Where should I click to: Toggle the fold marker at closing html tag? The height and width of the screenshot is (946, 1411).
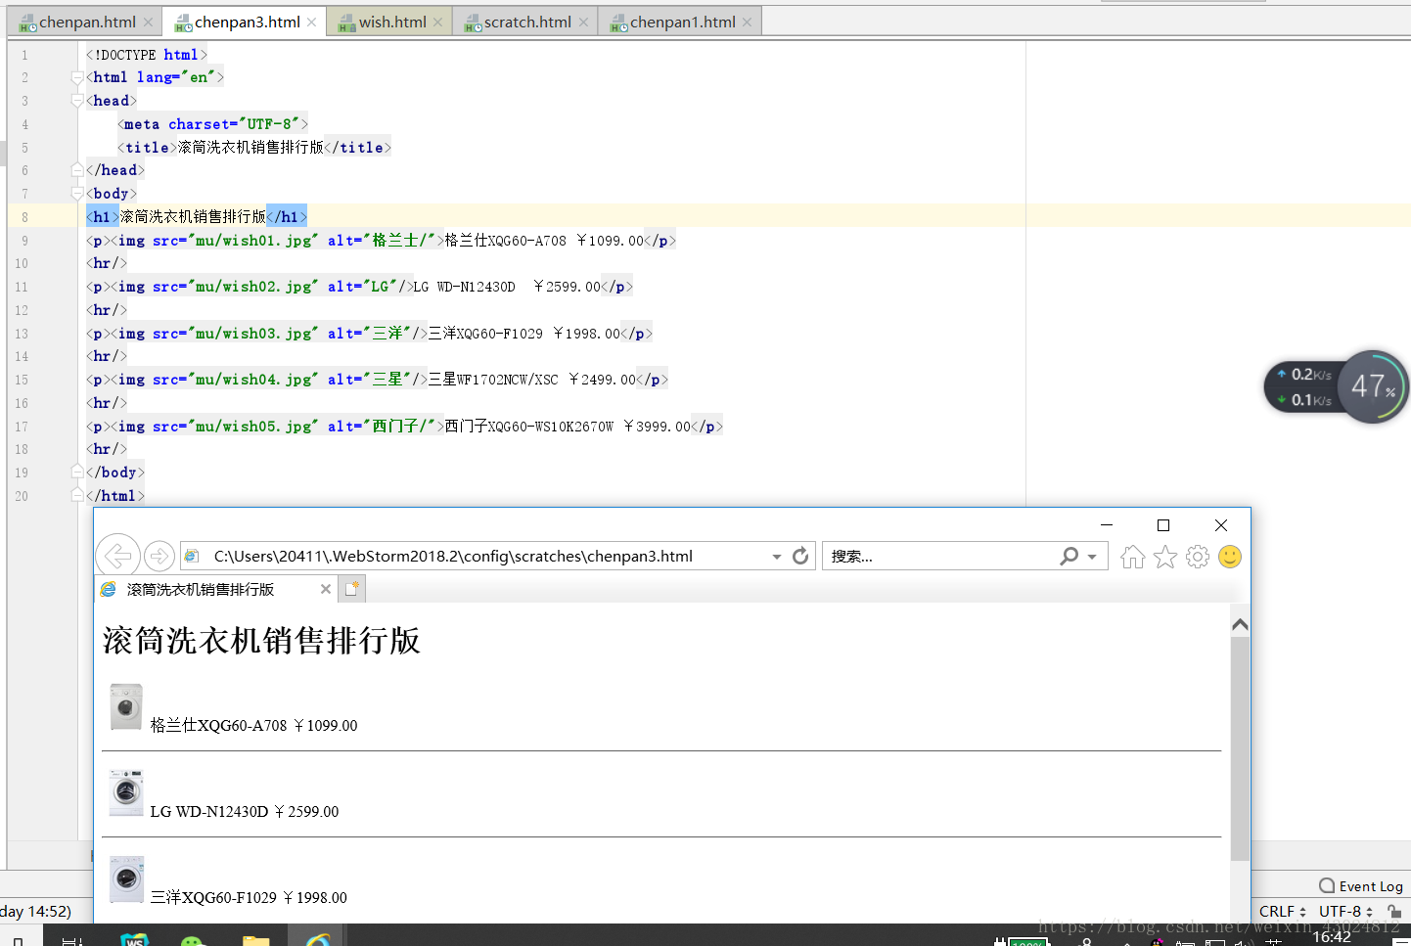click(77, 496)
